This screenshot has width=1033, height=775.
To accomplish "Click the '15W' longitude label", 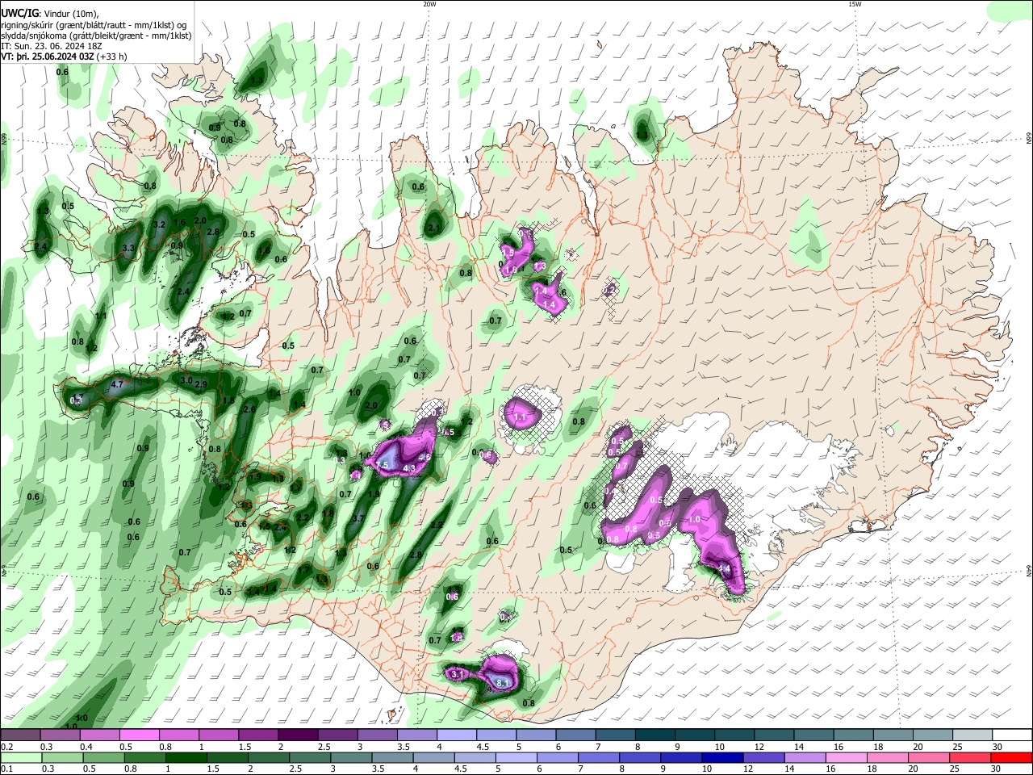I will [x=854, y=4].
